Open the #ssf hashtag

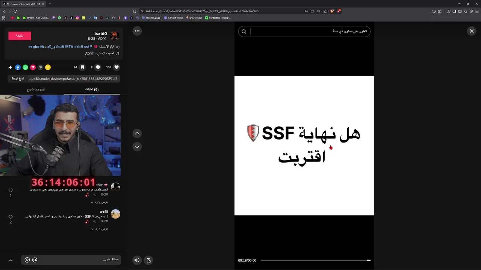88,47
